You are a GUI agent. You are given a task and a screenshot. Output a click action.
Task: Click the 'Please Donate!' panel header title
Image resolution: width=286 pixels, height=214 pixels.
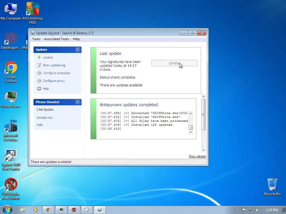[x=47, y=102]
